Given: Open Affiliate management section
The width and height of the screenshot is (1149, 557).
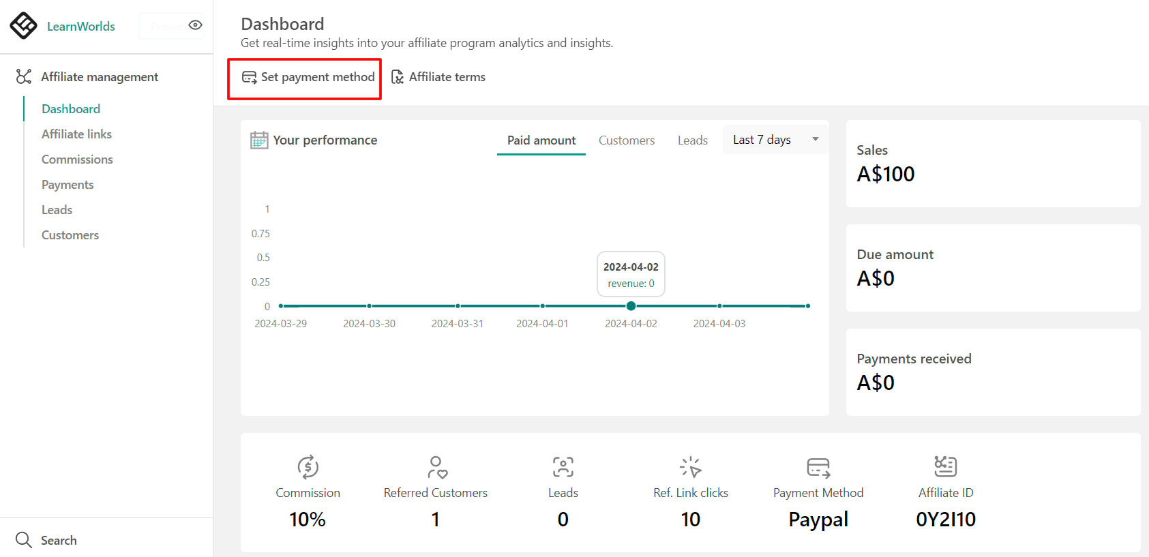Looking at the screenshot, I should pos(100,77).
